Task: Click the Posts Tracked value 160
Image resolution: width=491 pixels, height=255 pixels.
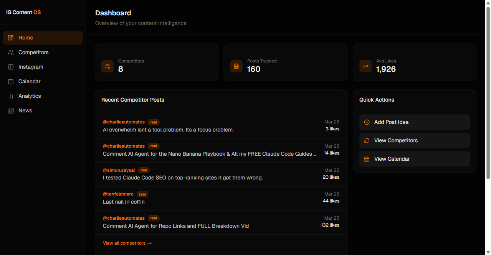Action: [x=254, y=69]
